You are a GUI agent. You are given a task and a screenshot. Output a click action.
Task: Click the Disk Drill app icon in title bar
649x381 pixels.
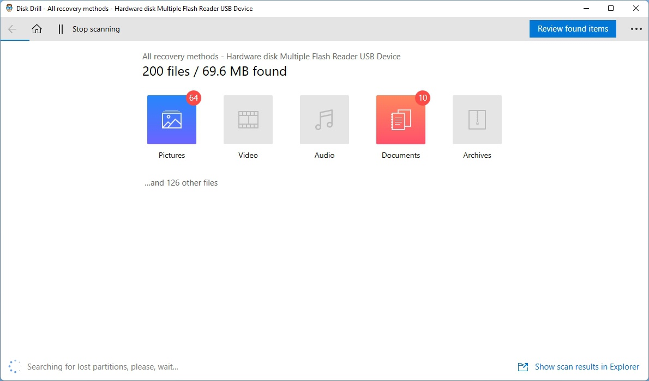click(9, 8)
